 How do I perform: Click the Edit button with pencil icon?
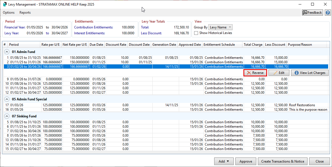[279, 73]
